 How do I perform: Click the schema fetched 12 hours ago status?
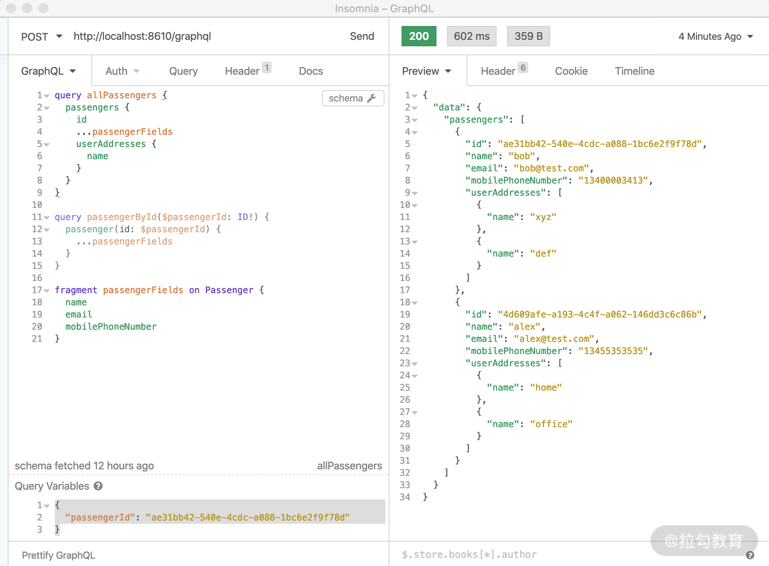pyautogui.click(x=84, y=466)
